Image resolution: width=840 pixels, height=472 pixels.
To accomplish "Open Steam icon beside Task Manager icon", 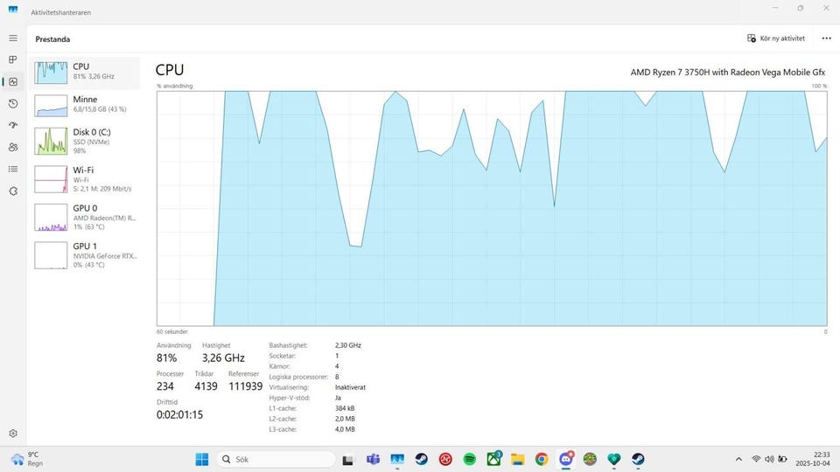I will tap(421, 459).
